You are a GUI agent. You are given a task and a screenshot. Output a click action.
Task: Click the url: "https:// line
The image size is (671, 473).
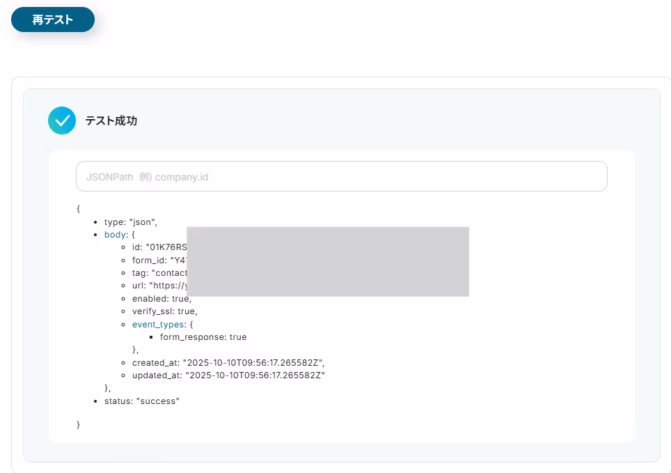[159, 286]
